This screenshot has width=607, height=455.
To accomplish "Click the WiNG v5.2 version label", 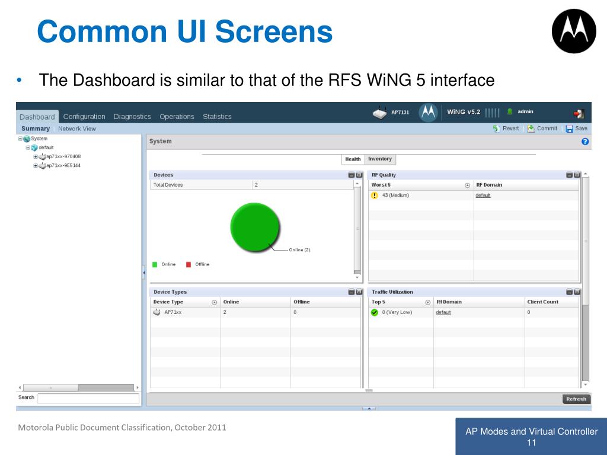I will pyautogui.click(x=464, y=112).
